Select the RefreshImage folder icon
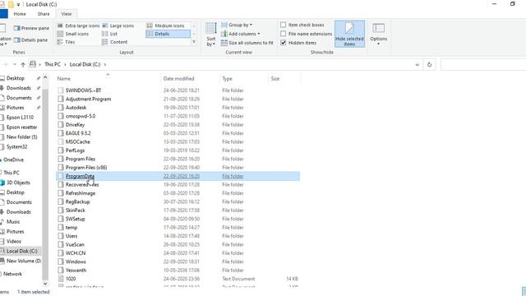 tap(60, 193)
